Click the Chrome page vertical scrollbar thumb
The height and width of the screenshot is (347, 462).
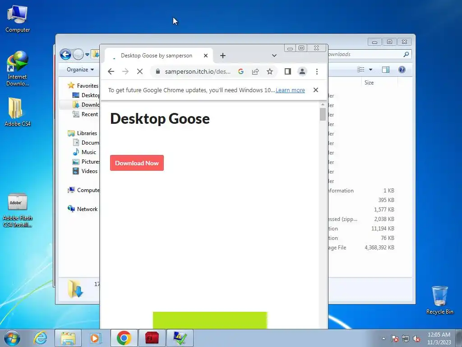tap(323, 114)
